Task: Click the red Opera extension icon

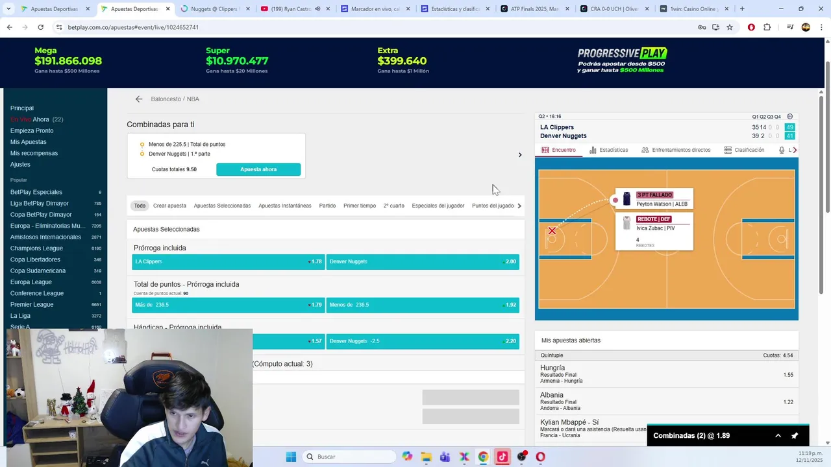Action: 751,27
